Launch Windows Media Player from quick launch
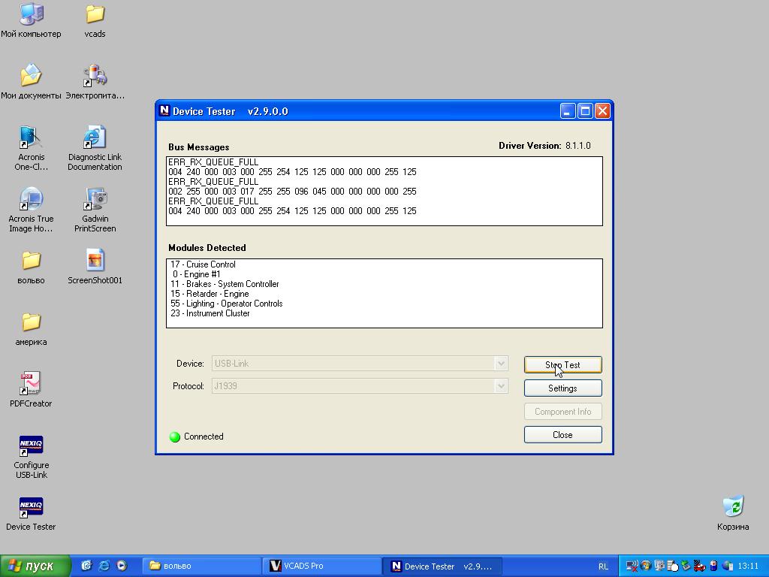Image resolution: width=769 pixels, height=577 pixels. (x=122, y=566)
